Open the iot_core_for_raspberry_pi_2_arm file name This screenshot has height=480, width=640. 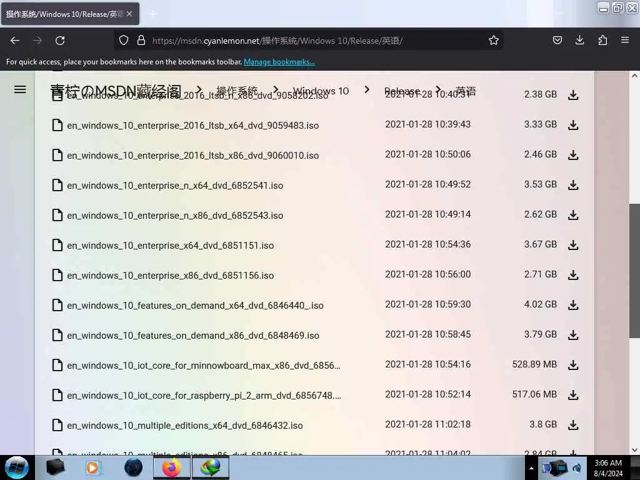pyautogui.click(x=204, y=396)
